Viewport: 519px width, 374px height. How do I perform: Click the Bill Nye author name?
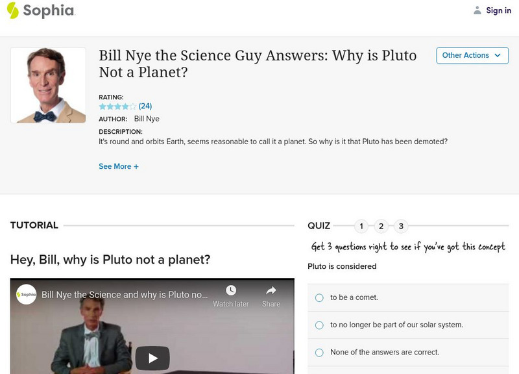point(147,119)
